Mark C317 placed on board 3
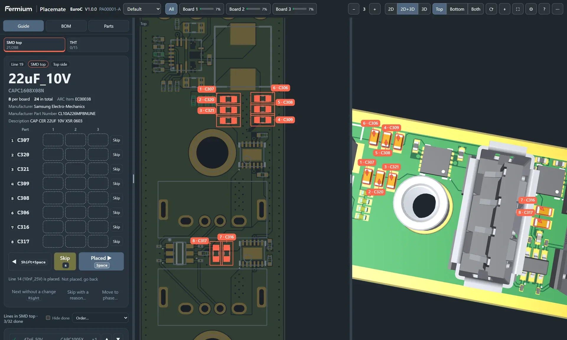The width and height of the screenshot is (567, 340). (x=98, y=241)
